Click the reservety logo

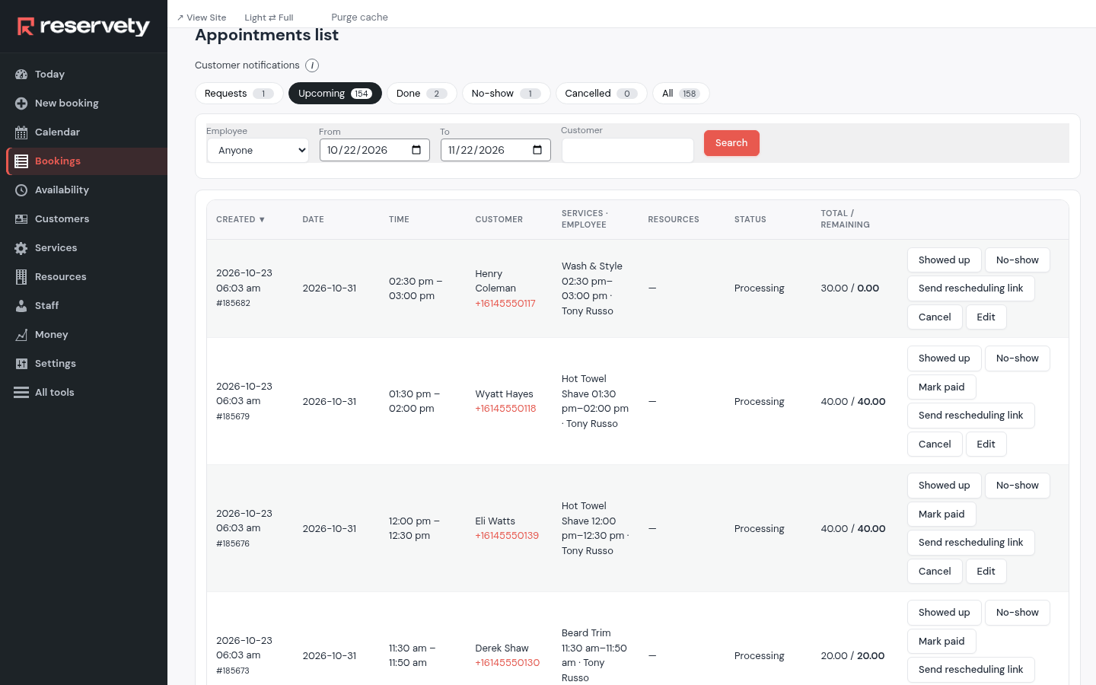pos(84,27)
